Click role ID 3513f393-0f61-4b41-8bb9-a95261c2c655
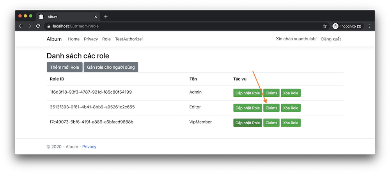The height and width of the screenshot is (174, 390). pyautogui.click(x=92, y=107)
